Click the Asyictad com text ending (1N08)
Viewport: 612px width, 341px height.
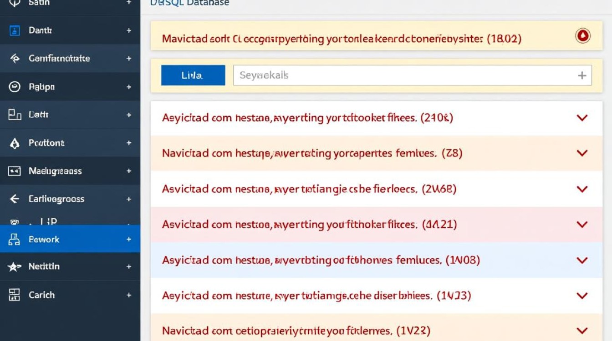(x=321, y=261)
